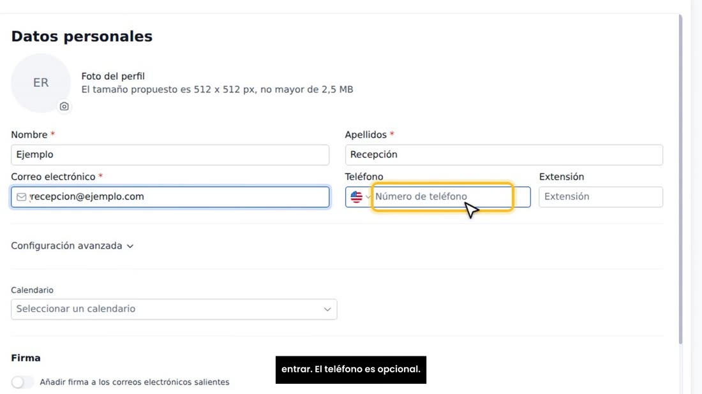Click the Número de teléfono field
The width and height of the screenshot is (702, 394).
tap(451, 197)
